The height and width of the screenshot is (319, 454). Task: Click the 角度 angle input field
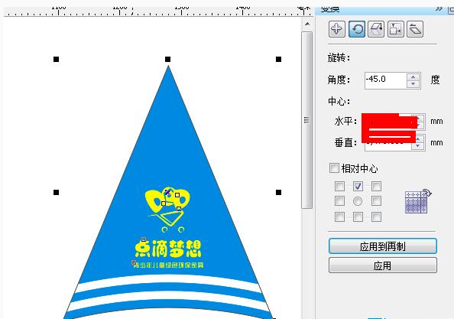pyautogui.click(x=385, y=80)
